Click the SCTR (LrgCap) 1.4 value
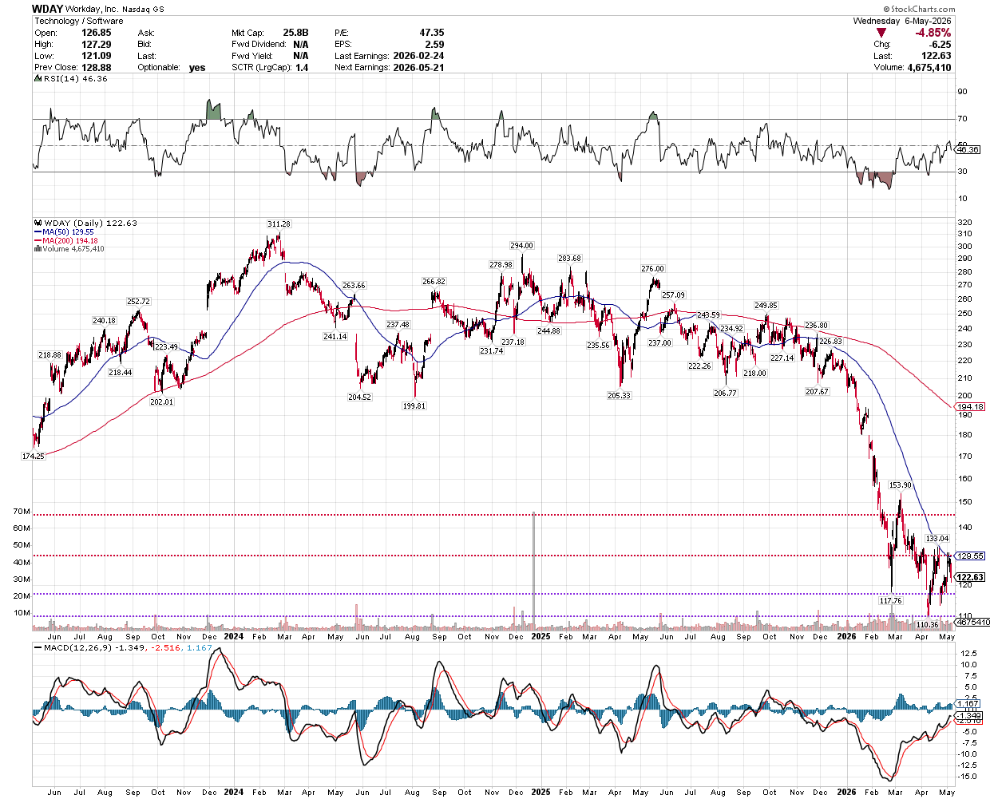Screen dimensions: 990x799 pos(302,68)
